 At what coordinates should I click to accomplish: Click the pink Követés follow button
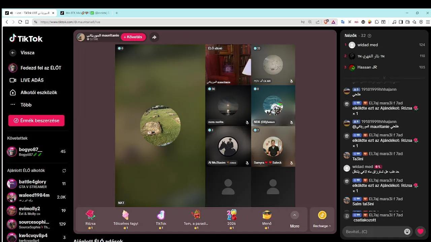coord(133,37)
